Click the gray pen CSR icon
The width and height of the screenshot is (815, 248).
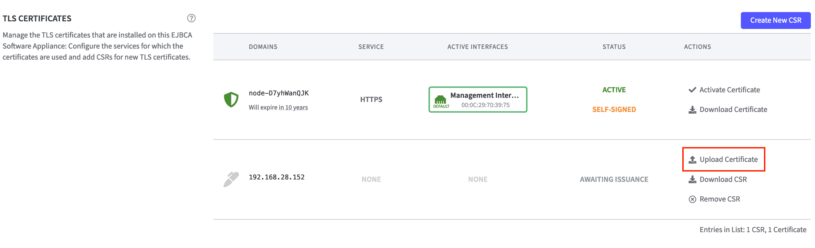click(x=231, y=179)
